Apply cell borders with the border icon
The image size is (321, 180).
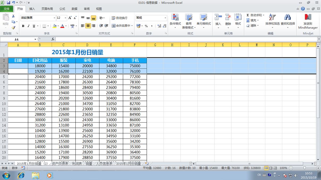click(x=44, y=26)
